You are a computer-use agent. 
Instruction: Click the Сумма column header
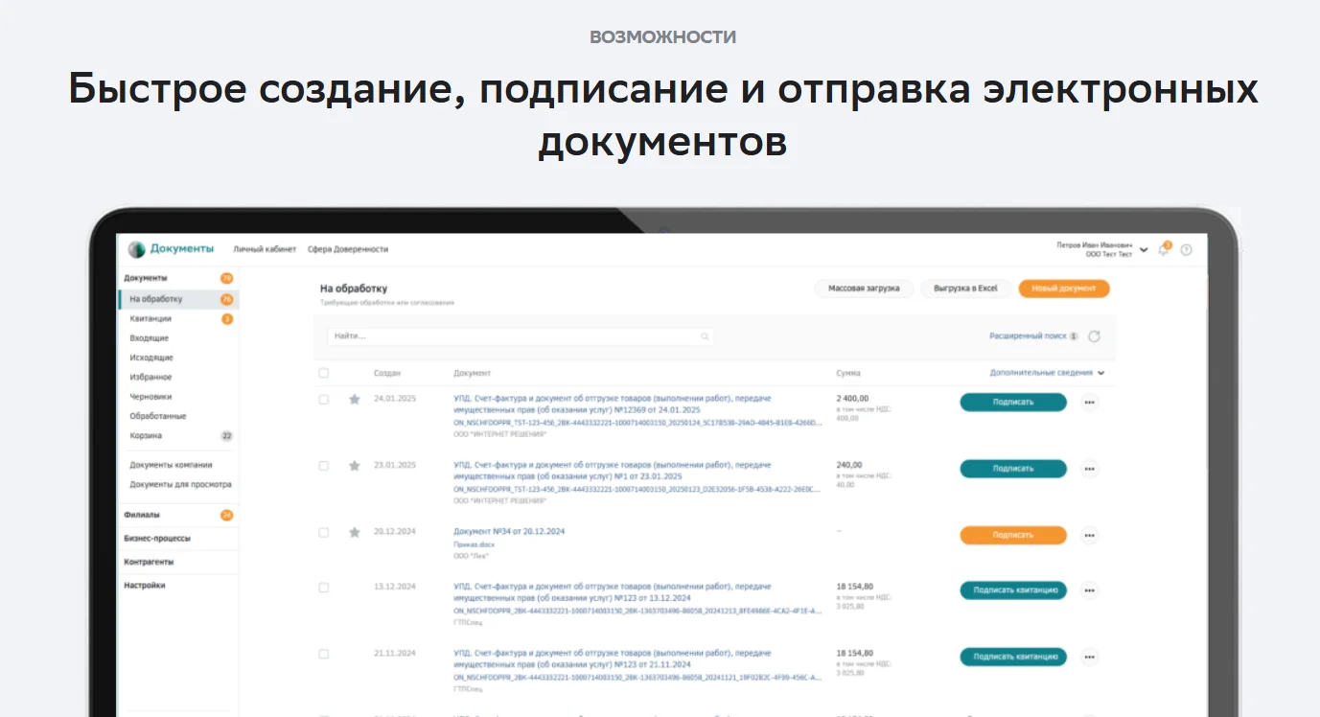[848, 373]
